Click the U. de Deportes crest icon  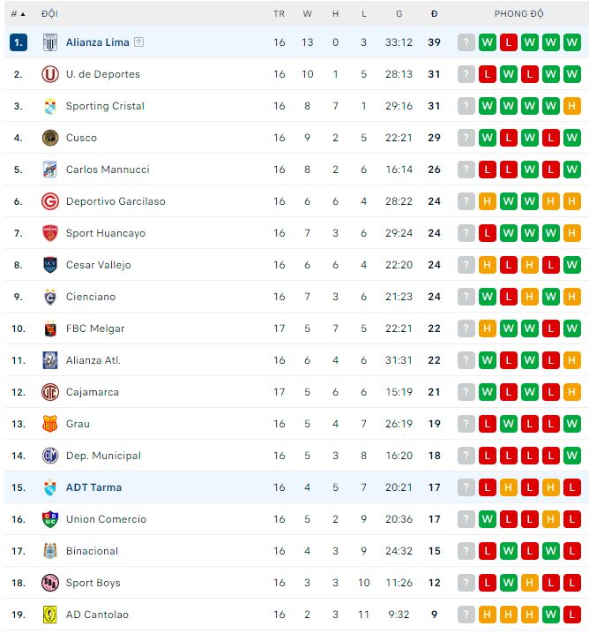coord(49,74)
